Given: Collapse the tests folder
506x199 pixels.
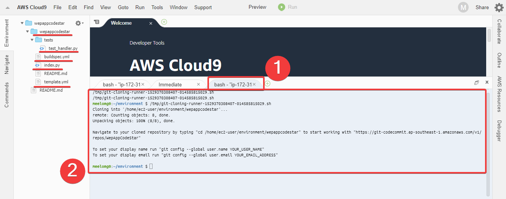Looking at the screenshot, I should tap(32, 40).
